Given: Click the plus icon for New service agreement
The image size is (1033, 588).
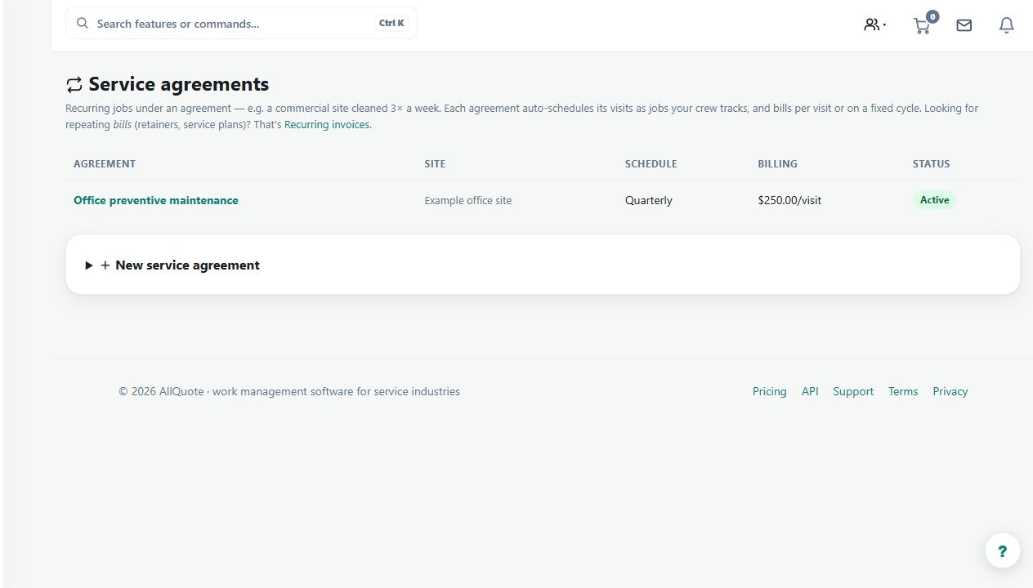Looking at the screenshot, I should (105, 265).
